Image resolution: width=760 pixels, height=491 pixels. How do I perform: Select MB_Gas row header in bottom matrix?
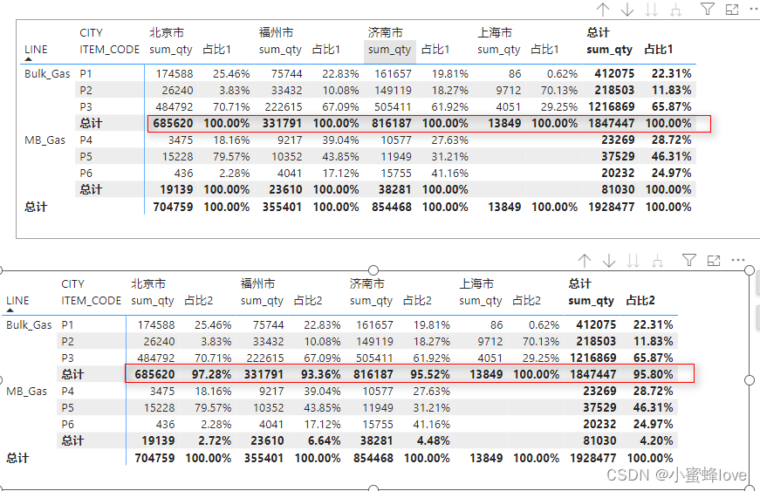pyautogui.click(x=27, y=392)
